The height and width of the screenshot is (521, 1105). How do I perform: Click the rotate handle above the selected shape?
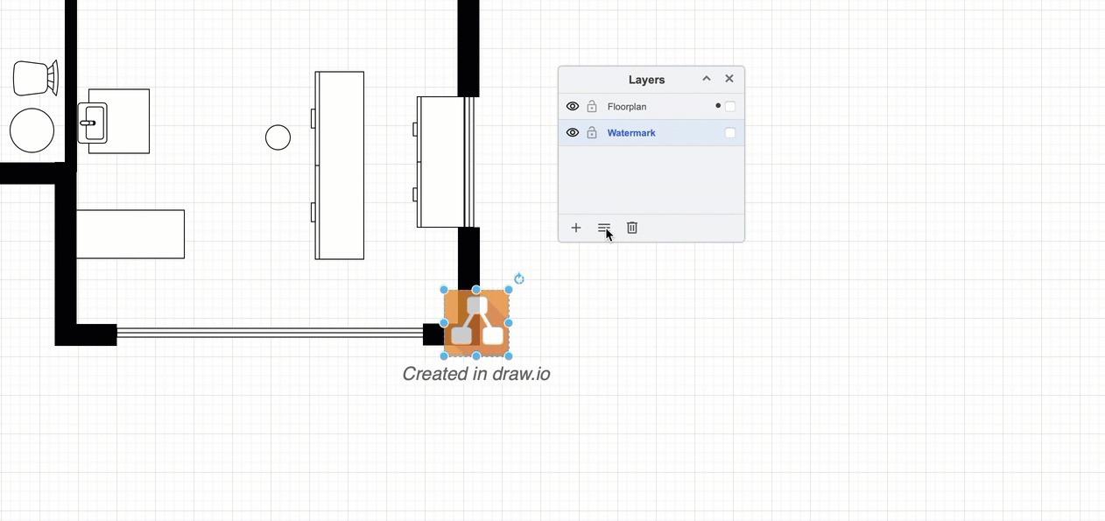519,278
